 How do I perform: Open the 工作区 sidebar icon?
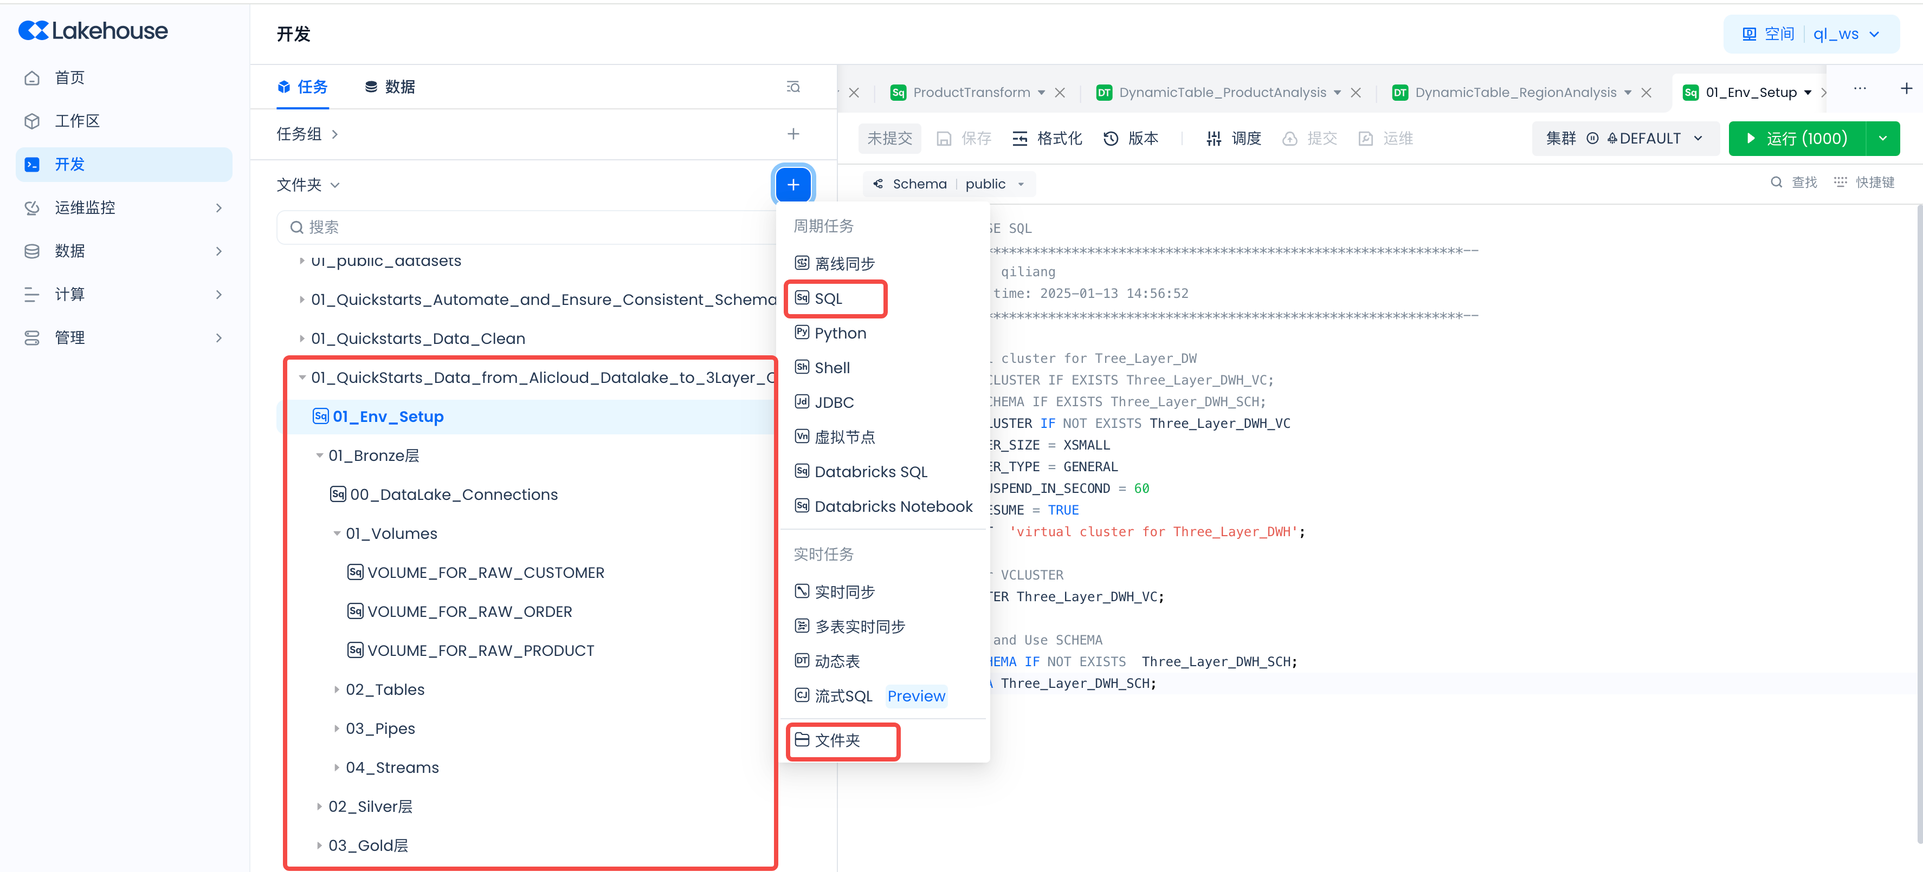click(x=32, y=121)
